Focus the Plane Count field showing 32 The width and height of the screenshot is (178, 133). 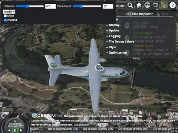click(x=108, y=6)
